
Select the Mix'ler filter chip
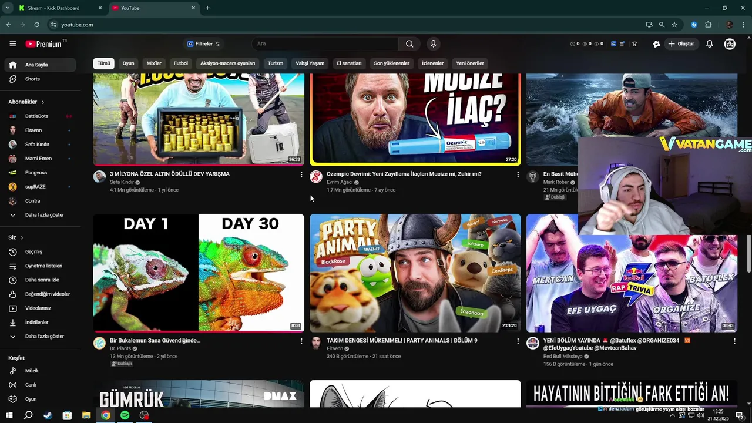pos(154,63)
